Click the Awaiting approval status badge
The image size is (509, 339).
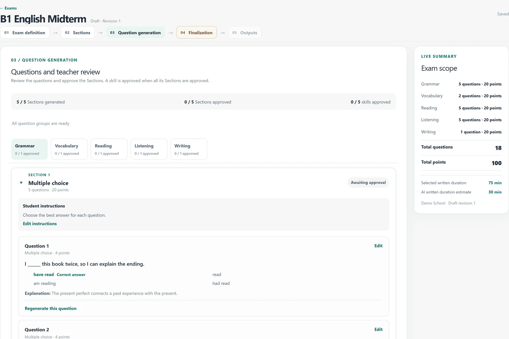click(x=368, y=182)
